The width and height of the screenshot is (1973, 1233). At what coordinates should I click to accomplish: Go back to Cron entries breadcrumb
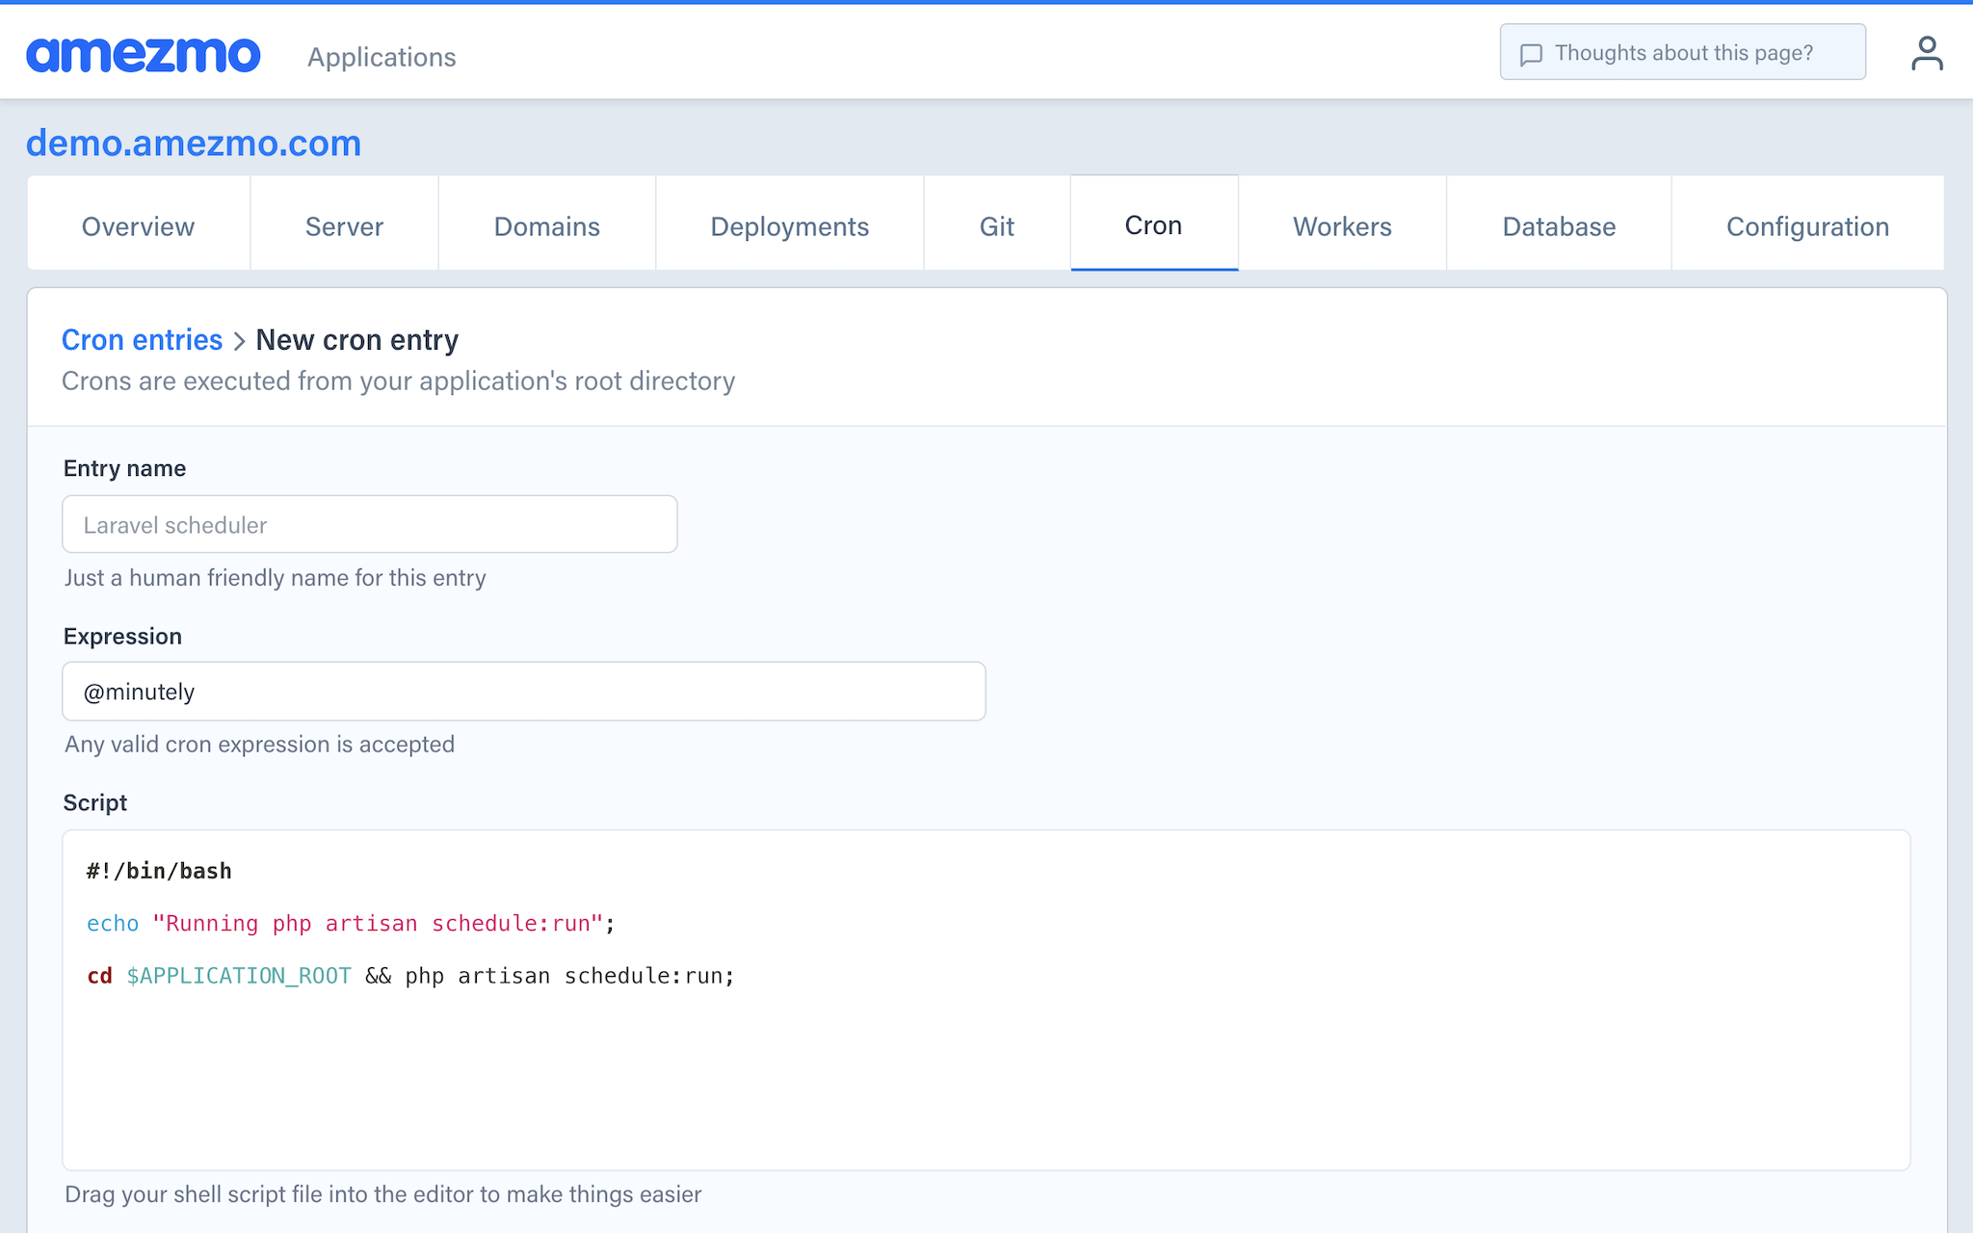pyautogui.click(x=142, y=340)
